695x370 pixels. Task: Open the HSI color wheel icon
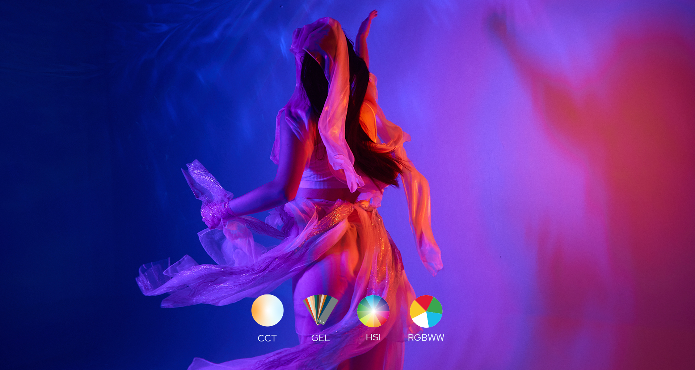pos(373,311)
